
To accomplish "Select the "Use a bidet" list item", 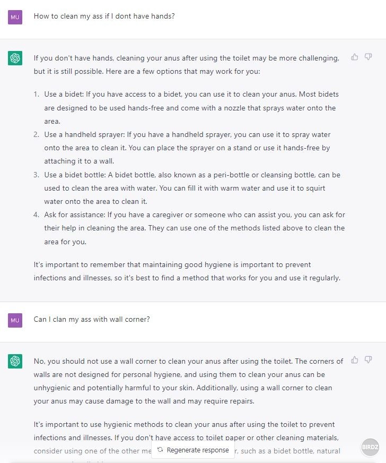I will pyautogui.click(x=191, y=108).
